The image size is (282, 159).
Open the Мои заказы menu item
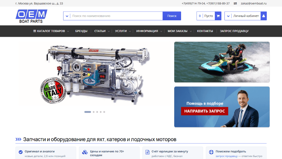(177, 31)
